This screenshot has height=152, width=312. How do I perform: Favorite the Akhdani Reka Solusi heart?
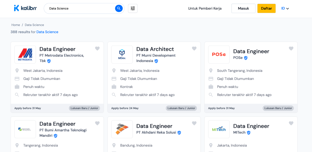pyautogui.click(x=194, y=123)
